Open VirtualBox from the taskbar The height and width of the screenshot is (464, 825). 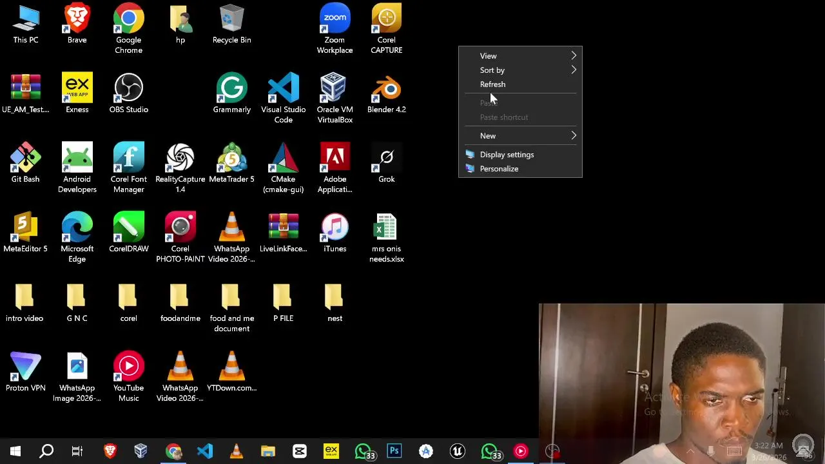141,451
